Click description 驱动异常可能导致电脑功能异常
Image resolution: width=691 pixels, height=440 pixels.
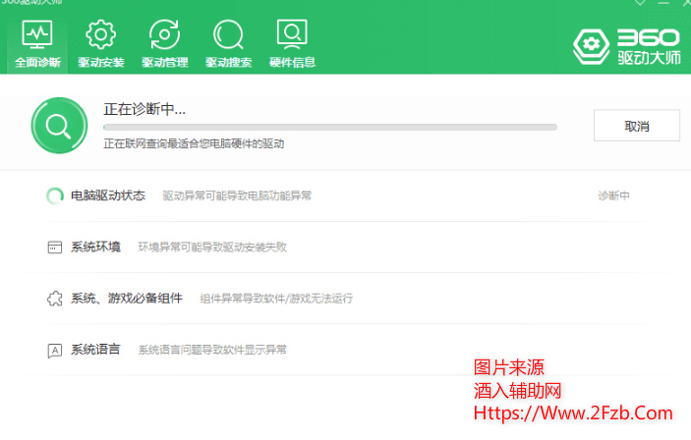click(237, 195)
